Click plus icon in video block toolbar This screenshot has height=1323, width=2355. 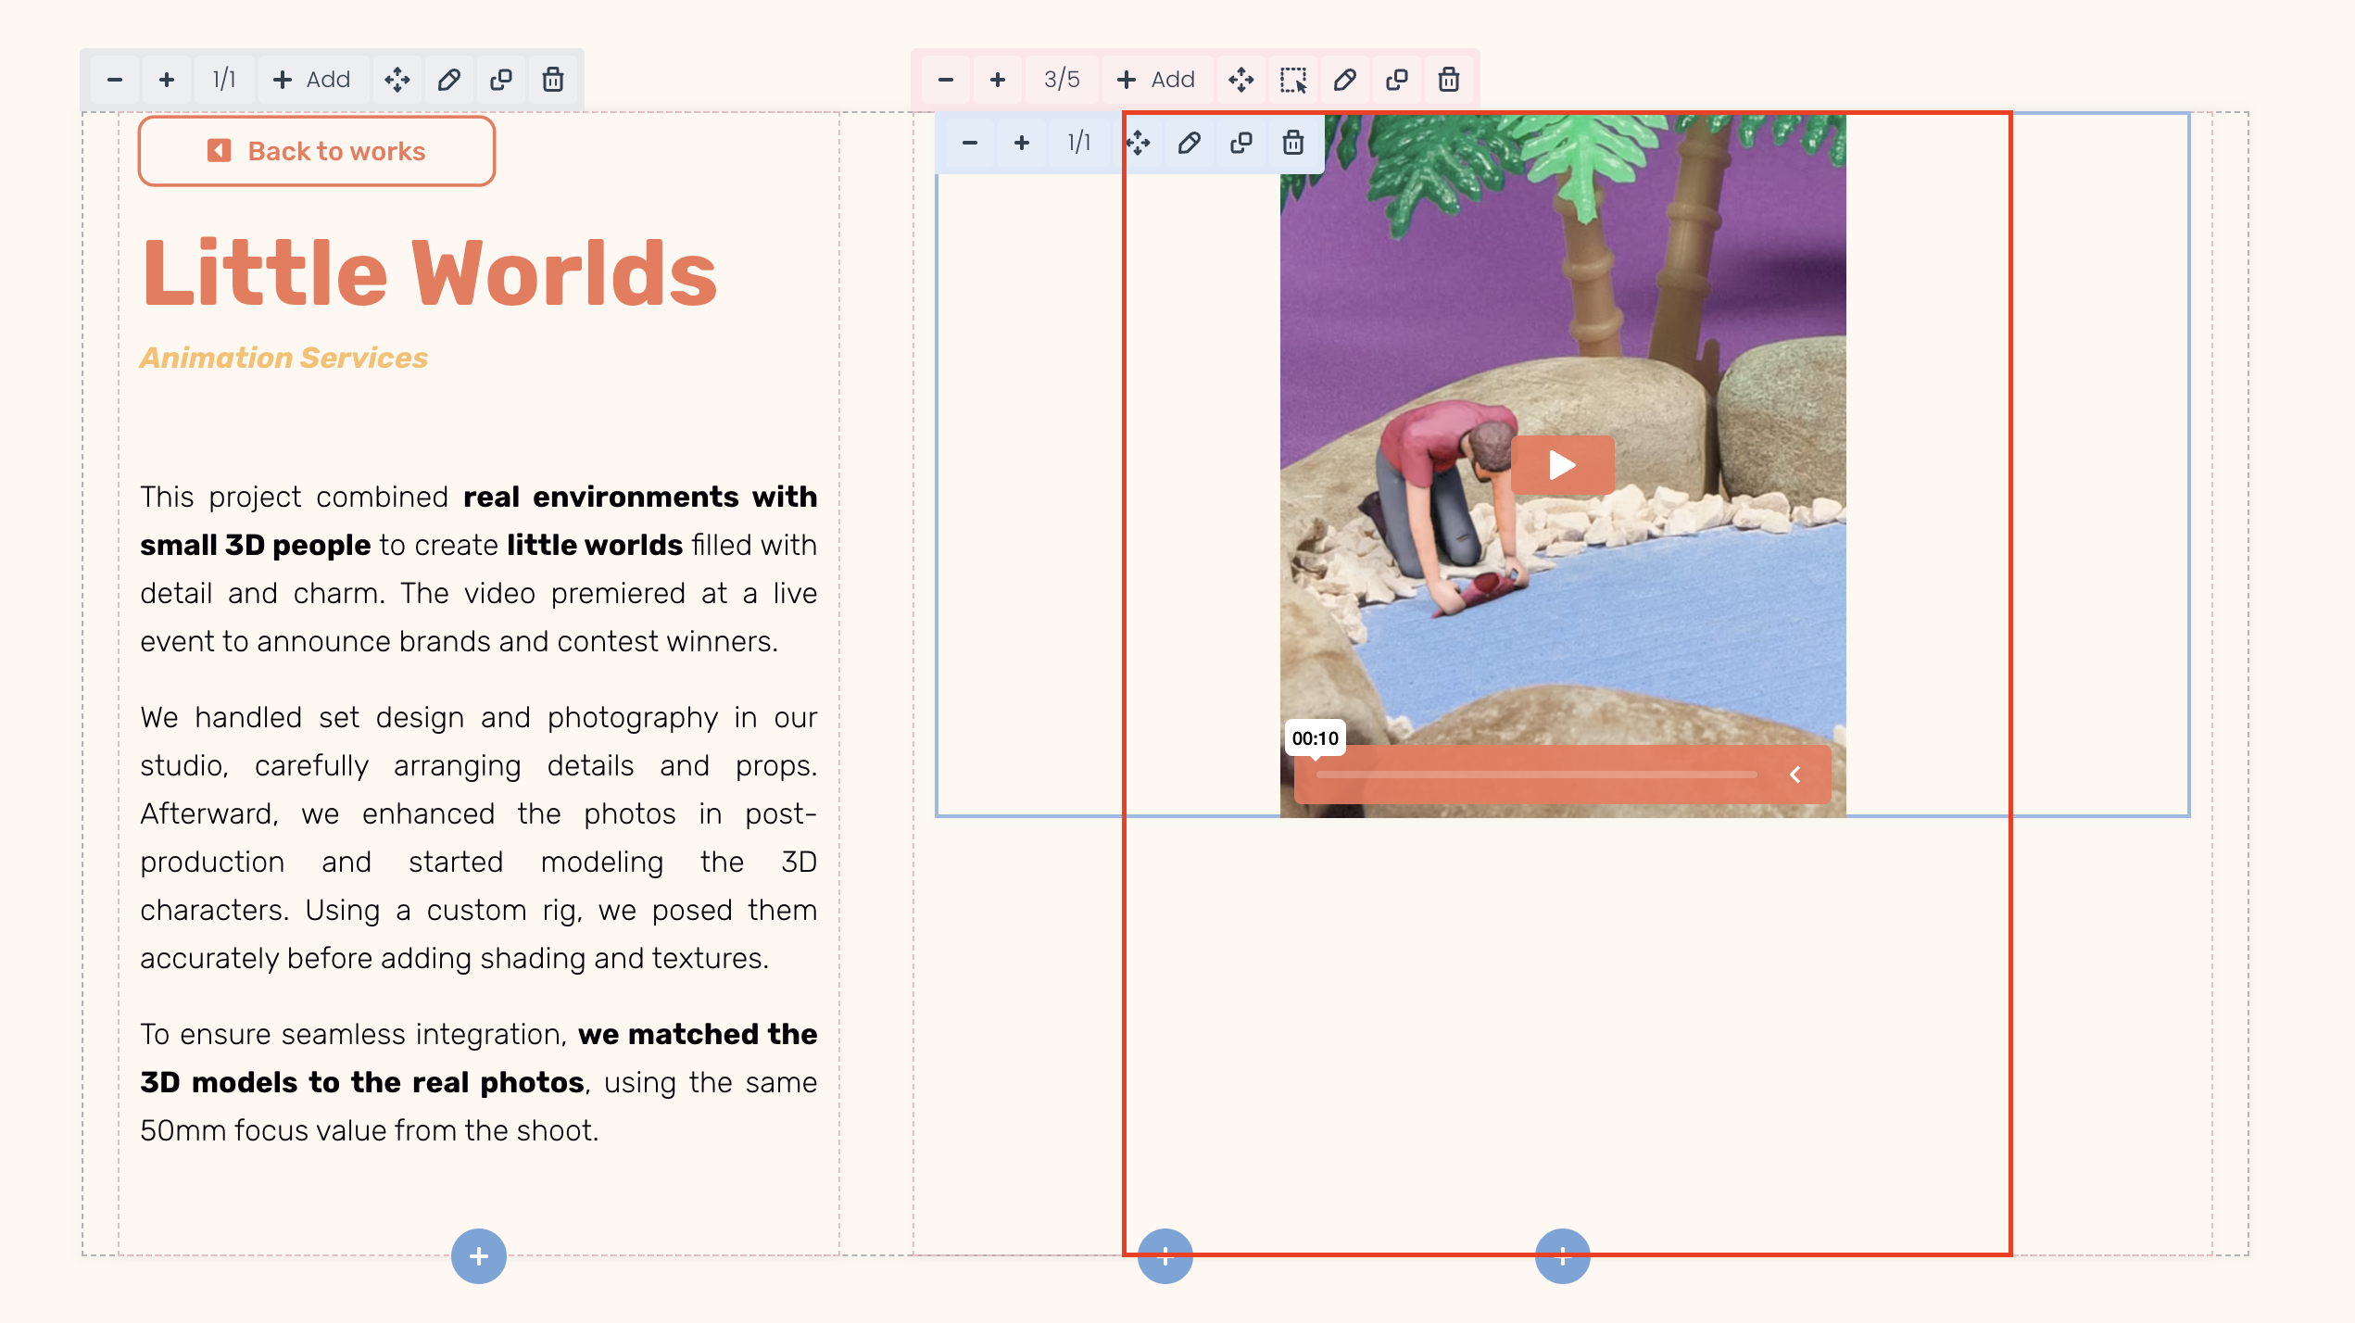click(1022, 143)
